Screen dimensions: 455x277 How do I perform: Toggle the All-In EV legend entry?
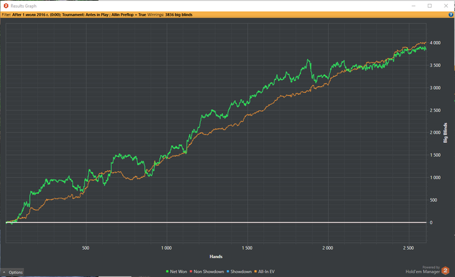[x=265, y=272]
